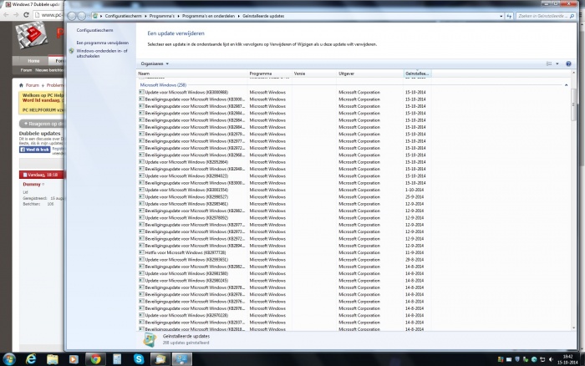Image resolution: width=585 pixels, height=366 pixels.
Task: Click Chrome's reload page button
Action: coord(26,15)
